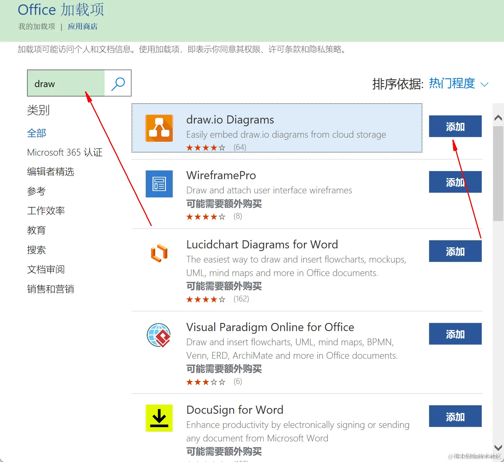The width and height of the screenshot is (504, 462).
Task: Click 'Easily embed draw.io diagrams' description
Action: pyautogui.click(x=286, y=135)
